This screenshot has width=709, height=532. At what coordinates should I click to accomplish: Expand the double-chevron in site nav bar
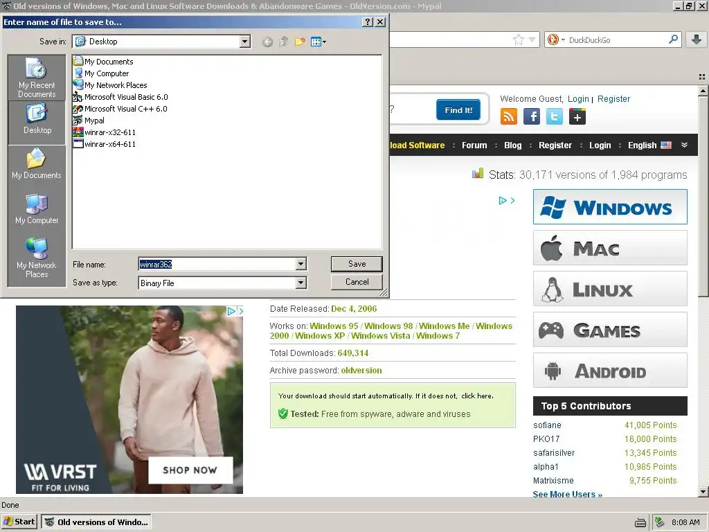(684, 145)
